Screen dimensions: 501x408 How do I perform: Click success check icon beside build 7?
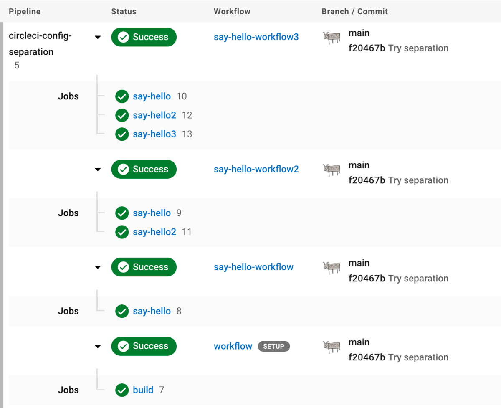click(x=121, y=390)
